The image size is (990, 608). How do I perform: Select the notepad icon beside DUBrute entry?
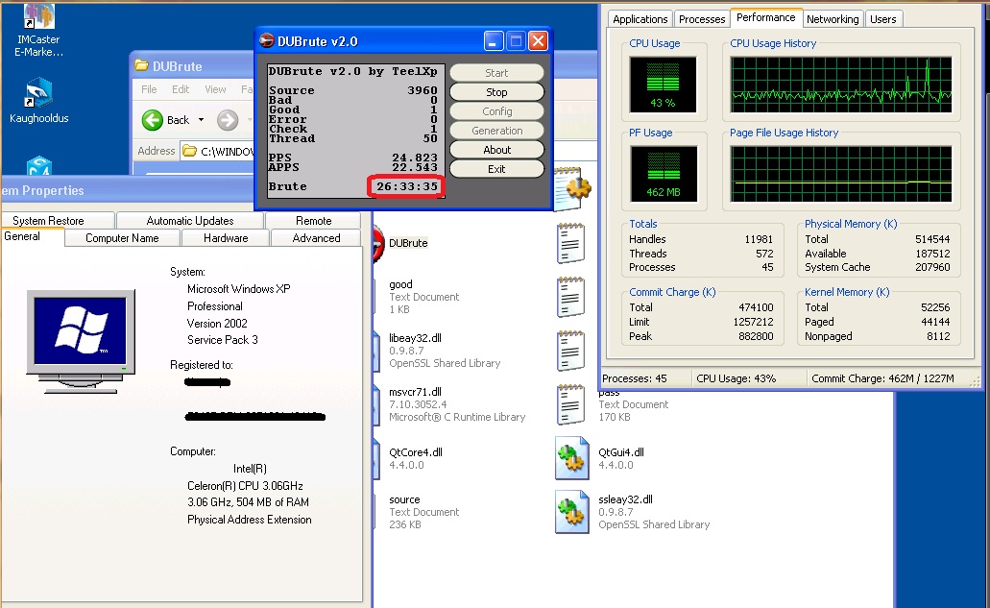click(x=570, y=244)
